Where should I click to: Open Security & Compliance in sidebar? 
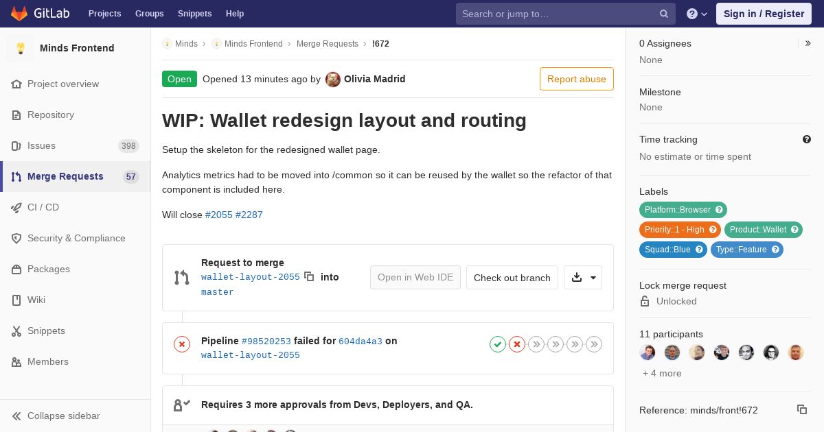click(x=75, y=238)
